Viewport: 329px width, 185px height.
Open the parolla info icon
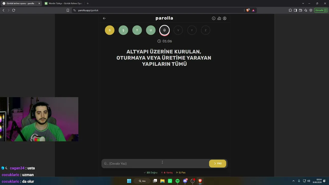(214, 18)
